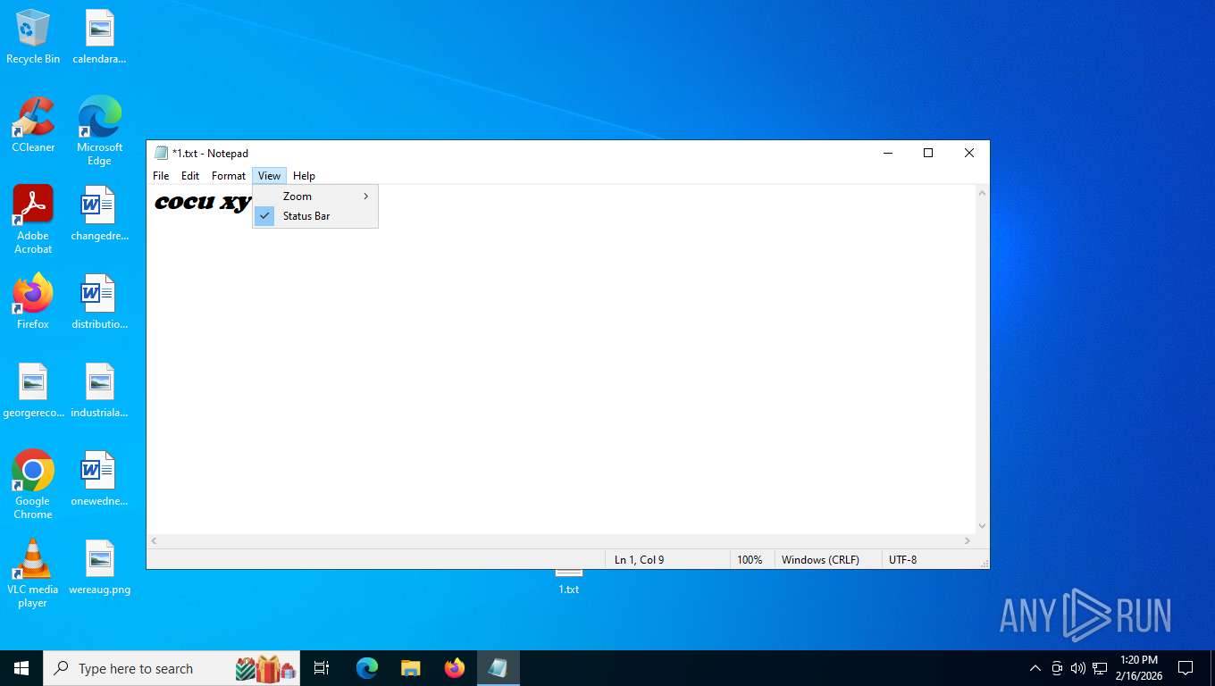Screen dimensions: 1215x686
Task: Click the Notepad taskbar button
Action: tap(499, 668)
